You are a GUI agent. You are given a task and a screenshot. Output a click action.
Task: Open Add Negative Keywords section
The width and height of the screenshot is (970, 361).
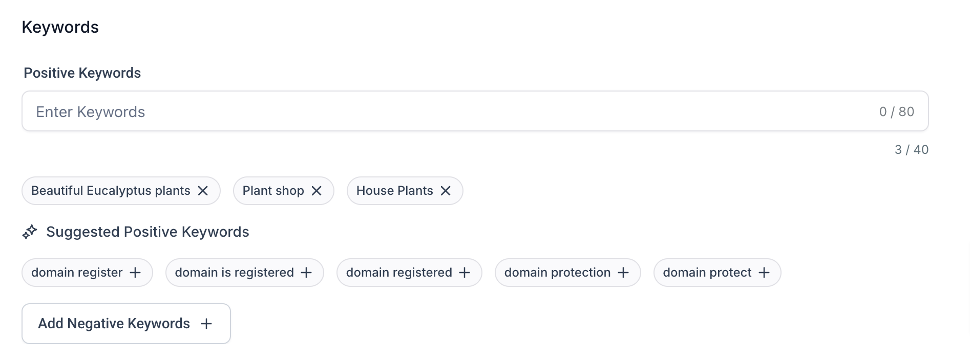[x=126, y=324]
